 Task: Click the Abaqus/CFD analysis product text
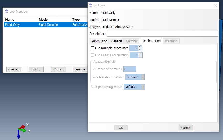pyautogui.click(x=124, y=27)
